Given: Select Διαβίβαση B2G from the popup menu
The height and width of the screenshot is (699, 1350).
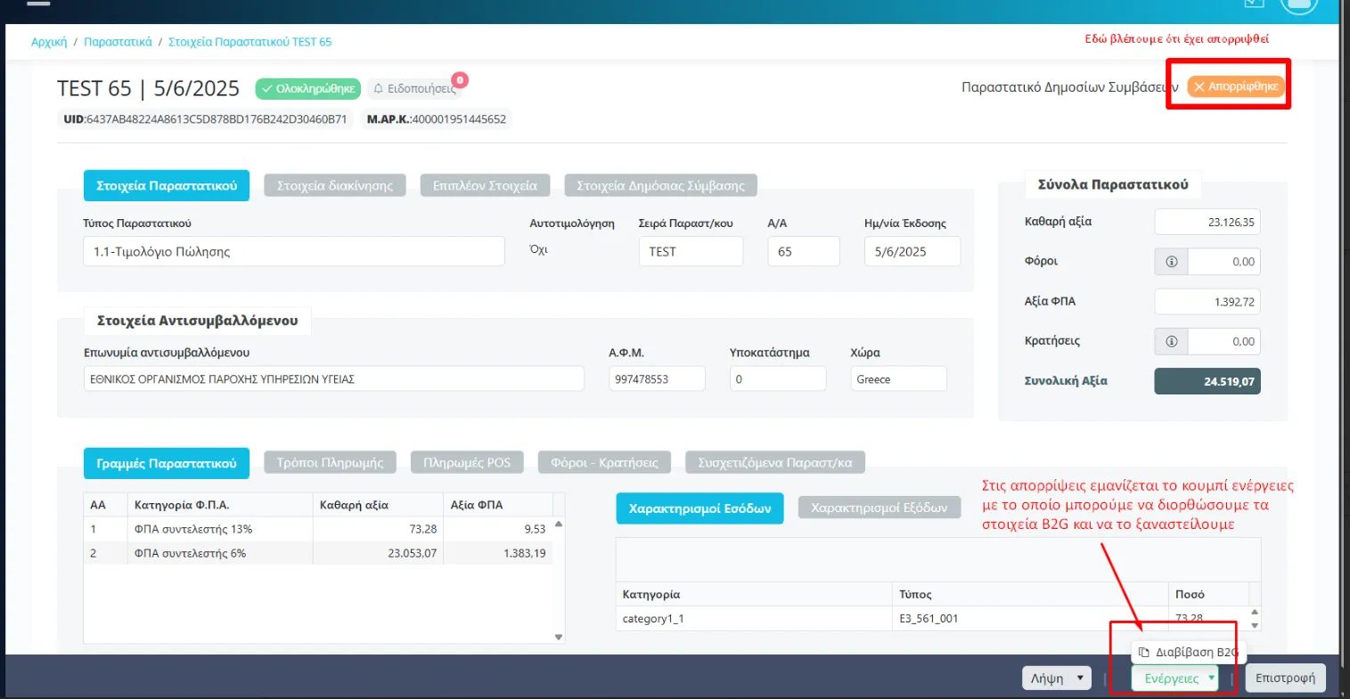Looking at the screenshot, I should tap(1188, 653).
